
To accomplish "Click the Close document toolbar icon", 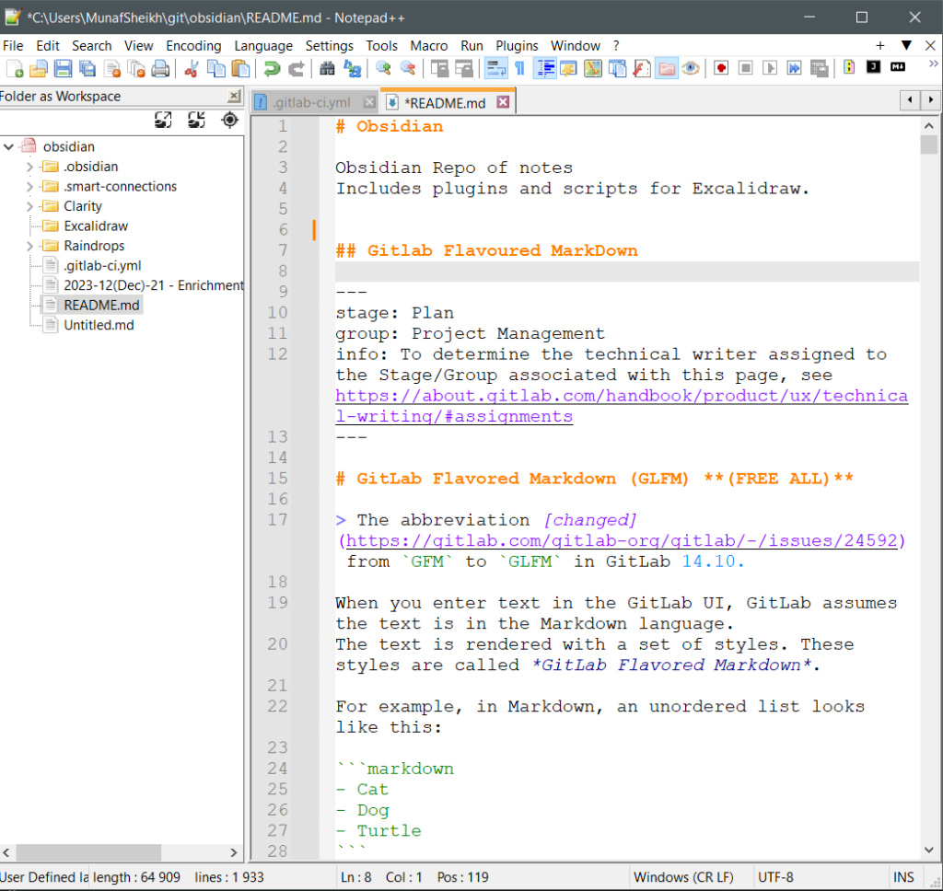I will [x=112, y=69].
